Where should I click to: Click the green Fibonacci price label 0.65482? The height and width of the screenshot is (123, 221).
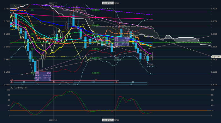point(96,49)
